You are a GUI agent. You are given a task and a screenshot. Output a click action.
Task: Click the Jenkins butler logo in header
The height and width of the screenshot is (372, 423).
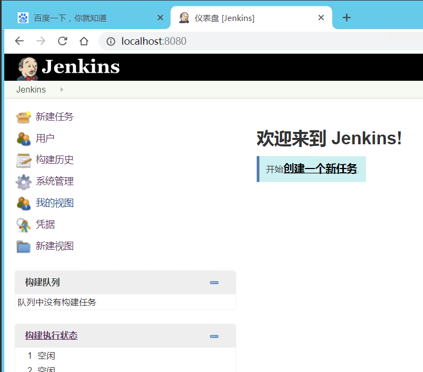pyautogui.click(x=27, y=68)
